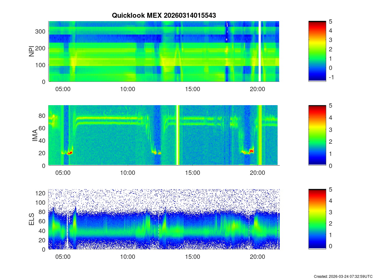Click the Created timestamp text
The height and width of the screenshot is (280, 373).
[343, 276]
